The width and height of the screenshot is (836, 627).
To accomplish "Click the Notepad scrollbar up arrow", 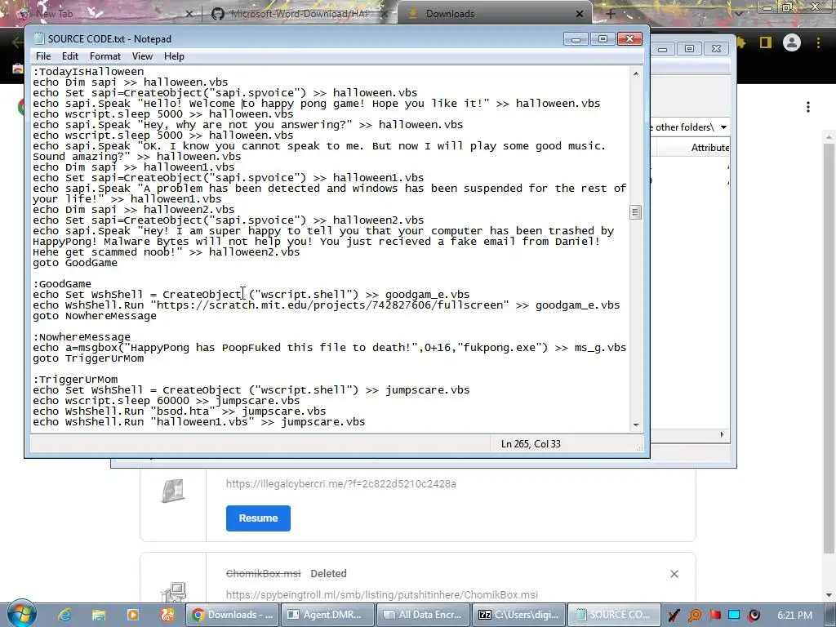I will tap(635, 73).
